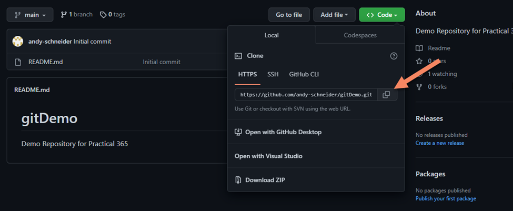
Task: Click the README.md file icon
Action: pyautogui.click(x=18, y=62)
